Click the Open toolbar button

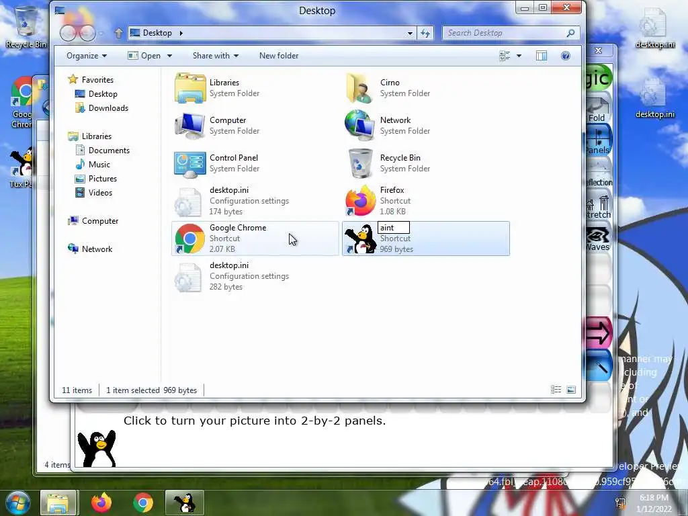point(145,56)
